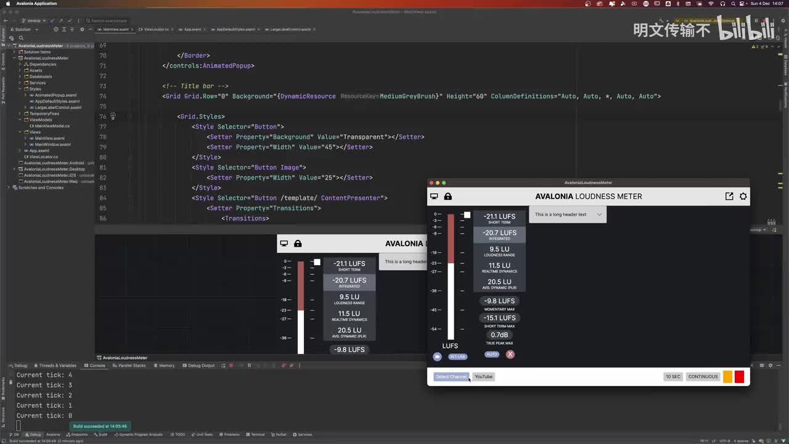This screenshot has height=444, width=789.
Task: Click the -21.1 LUFS Short Term readout
Action: [499, 218]
